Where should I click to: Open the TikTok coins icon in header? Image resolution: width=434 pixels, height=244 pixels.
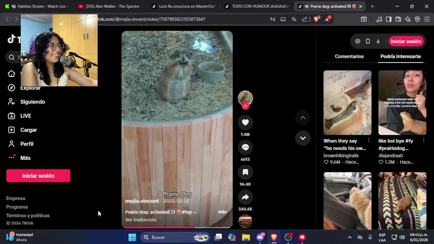[x=358, y=41]
